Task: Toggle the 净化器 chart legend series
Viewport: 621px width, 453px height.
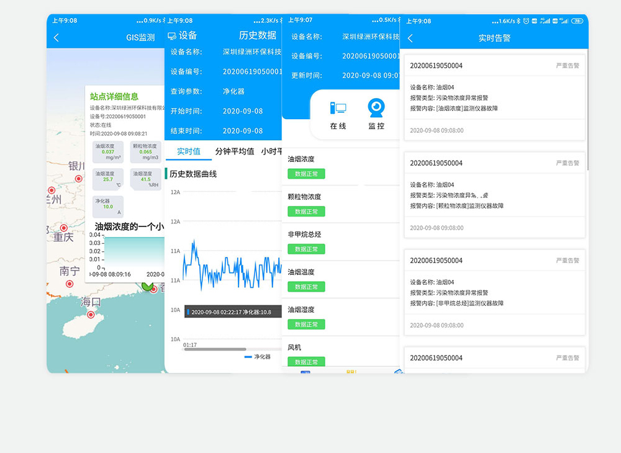Action: [x=257, y=357]
